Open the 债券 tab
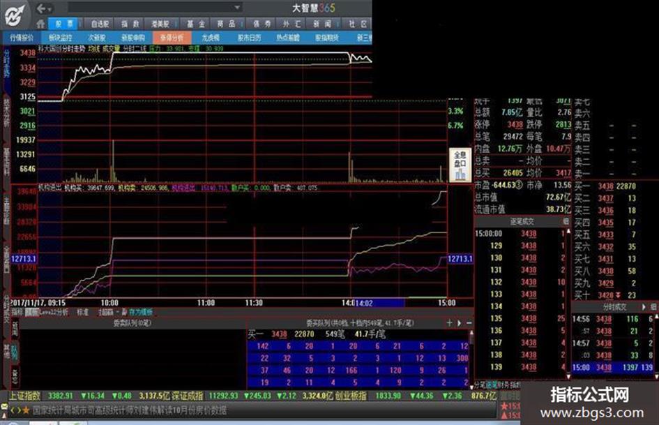The height and width of the screenshot is (425, 659). (262, 24)
